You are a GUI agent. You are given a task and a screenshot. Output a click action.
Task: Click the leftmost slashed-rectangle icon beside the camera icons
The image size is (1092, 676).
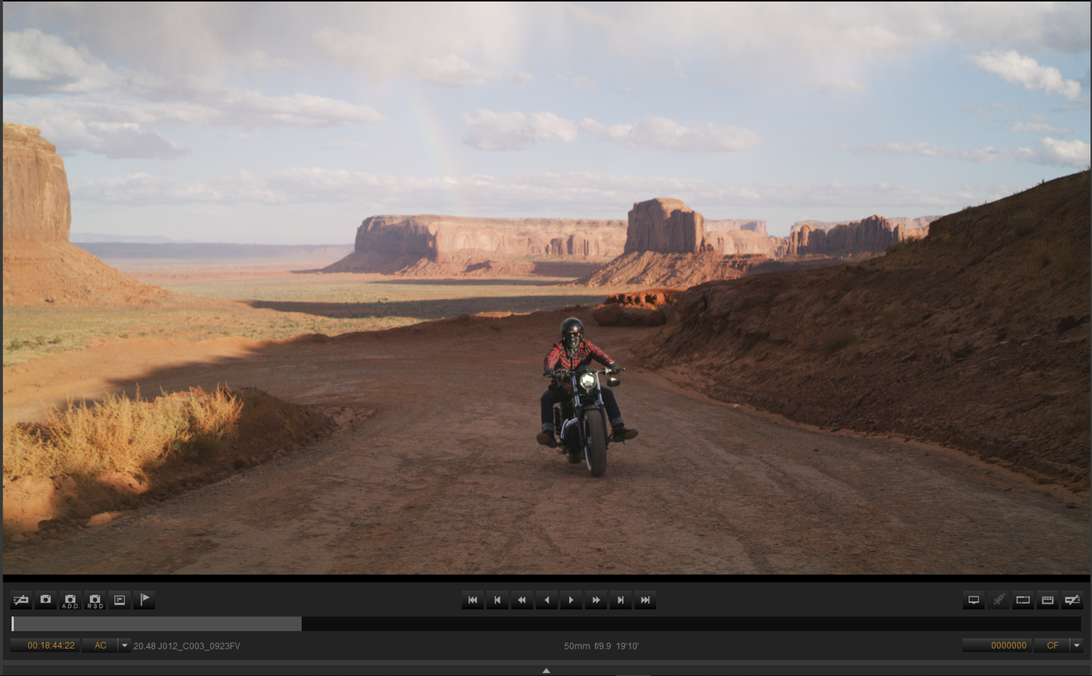[21, 600]
